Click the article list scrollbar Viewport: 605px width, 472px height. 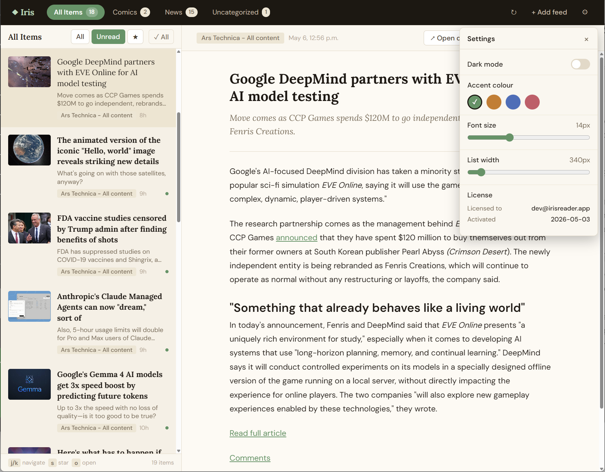coord(178,167)
